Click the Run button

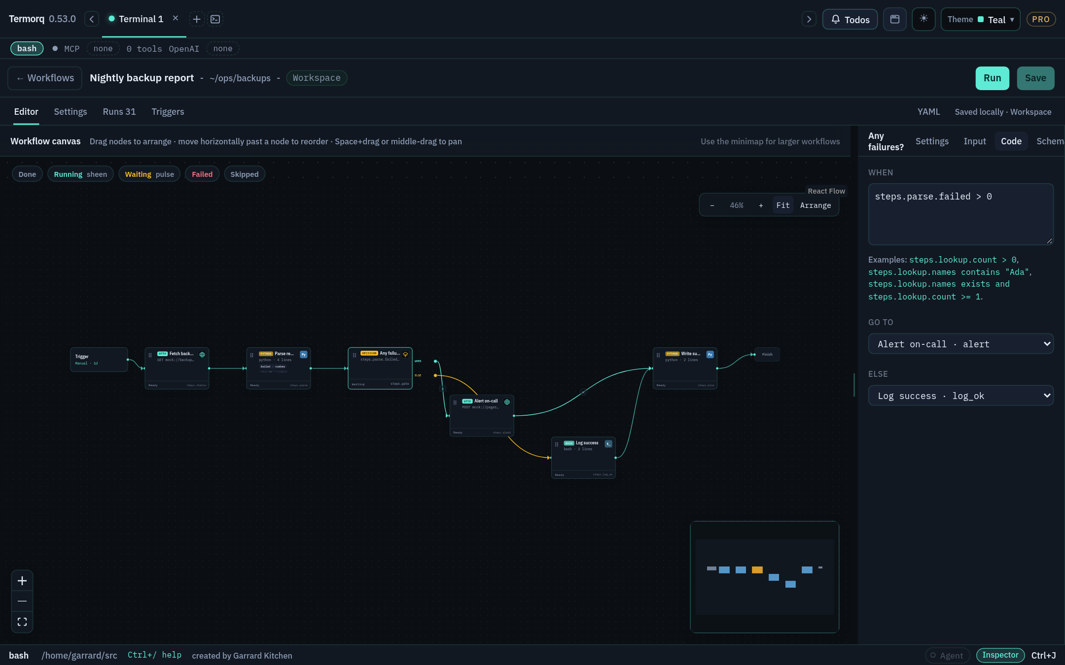tap(992, 78)
